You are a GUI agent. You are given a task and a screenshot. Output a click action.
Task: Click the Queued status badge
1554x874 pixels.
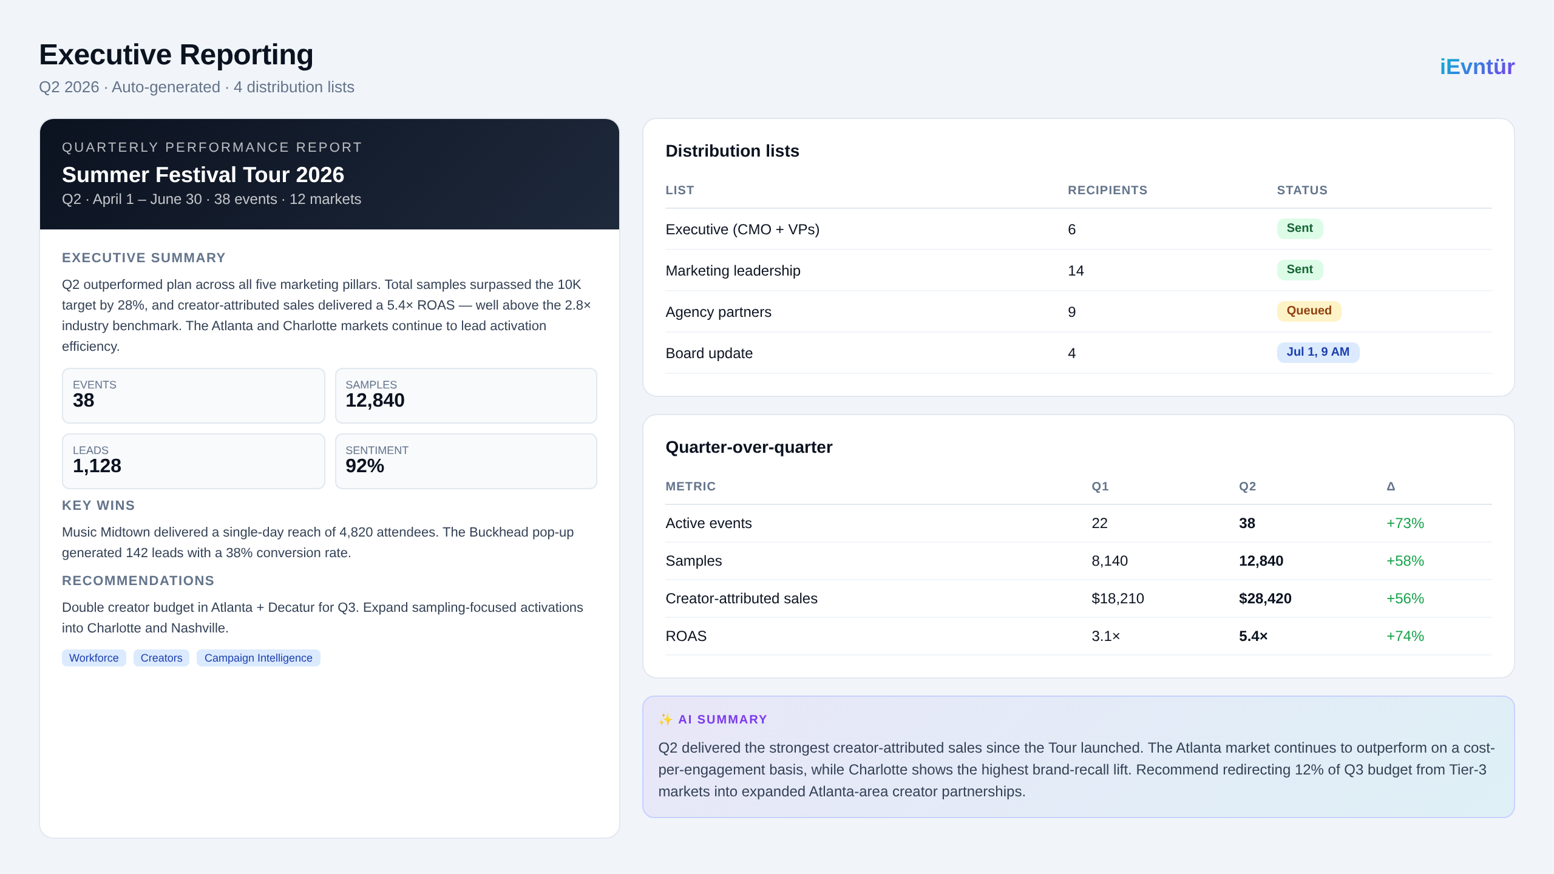click(1309, 311)
